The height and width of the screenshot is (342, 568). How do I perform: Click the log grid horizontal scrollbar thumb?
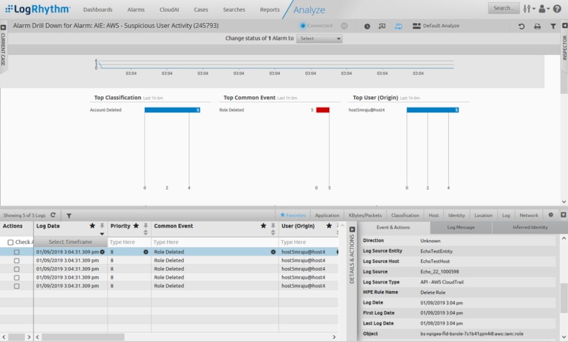pyautogui.click(x=83, y=337)
